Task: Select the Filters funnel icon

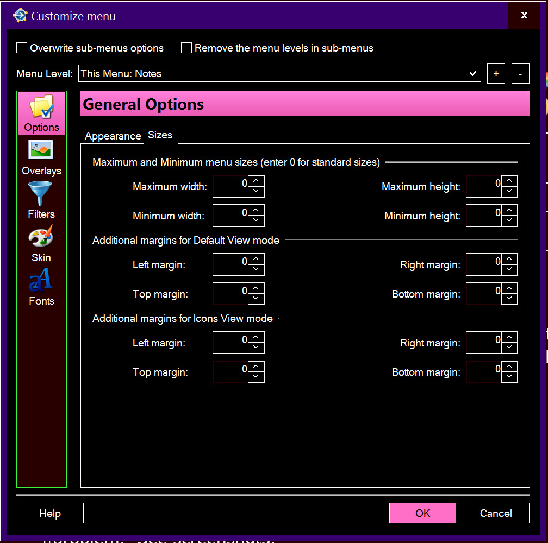Action: click(41, 194)
